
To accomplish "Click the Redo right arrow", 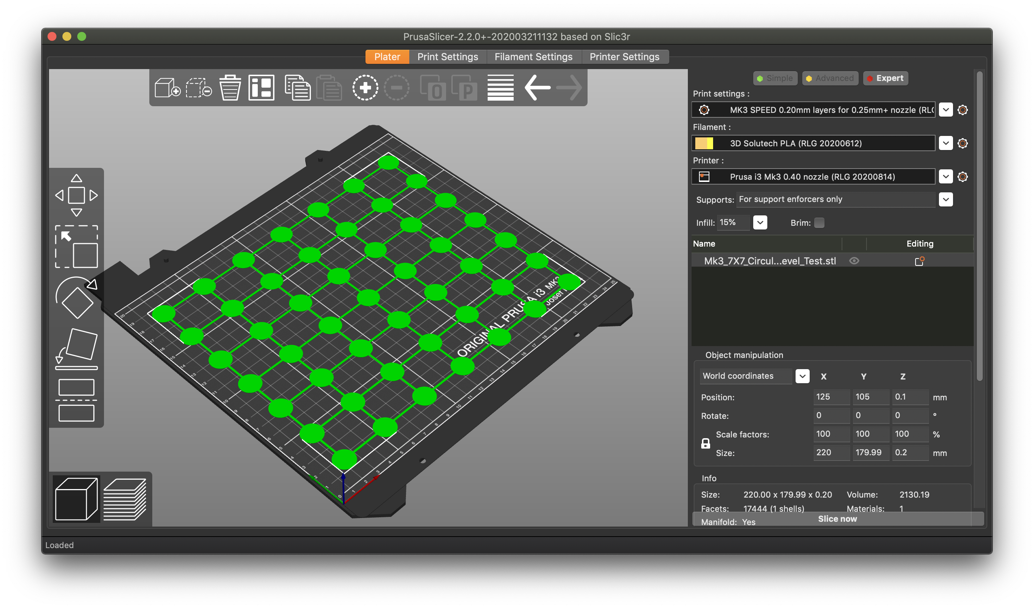I will click(x=569, y=87).
